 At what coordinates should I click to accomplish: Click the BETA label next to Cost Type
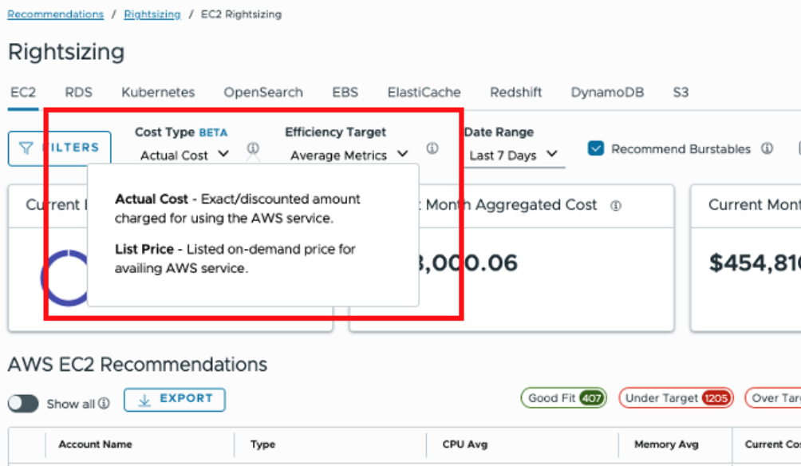pos(213,132)
